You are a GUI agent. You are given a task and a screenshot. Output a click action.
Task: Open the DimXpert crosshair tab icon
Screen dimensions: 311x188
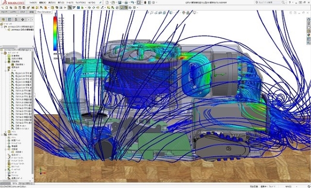click(22, 20)
